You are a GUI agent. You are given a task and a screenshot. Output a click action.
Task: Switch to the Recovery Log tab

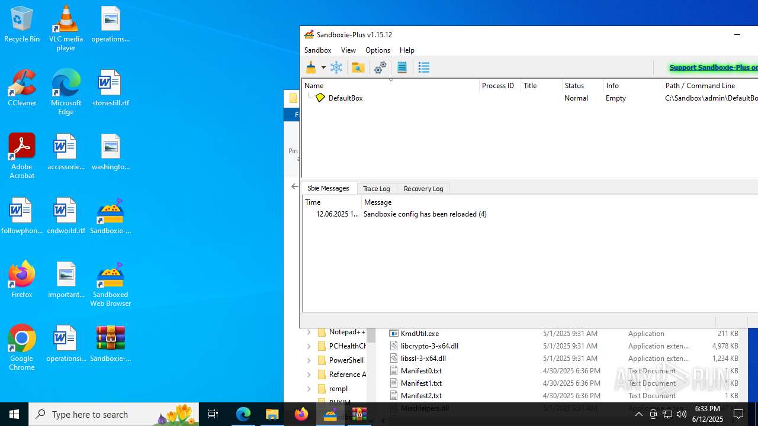[x=423, y=189]
